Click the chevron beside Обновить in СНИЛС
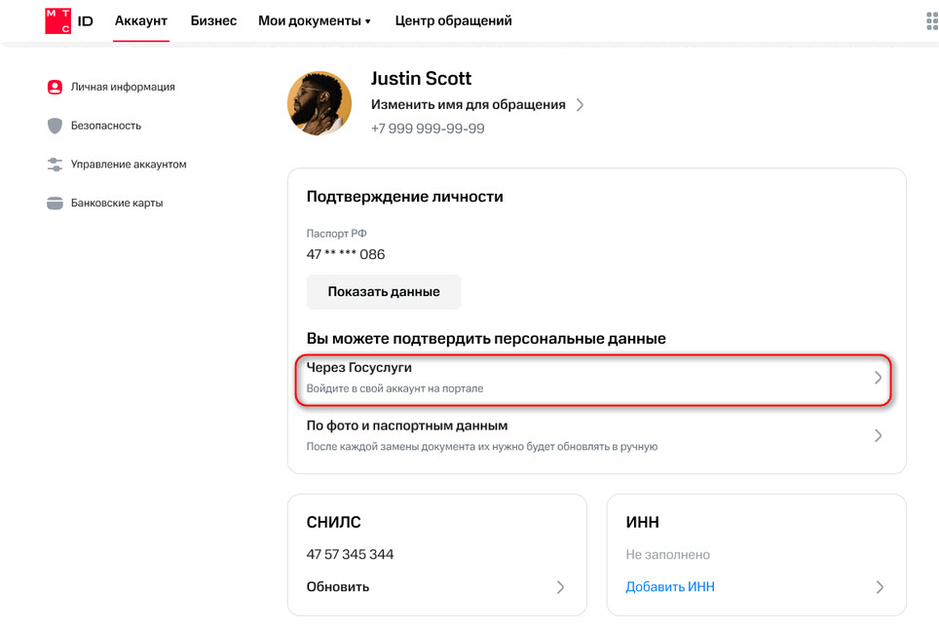This screenshot has width=939, height=626. point(560,587)
